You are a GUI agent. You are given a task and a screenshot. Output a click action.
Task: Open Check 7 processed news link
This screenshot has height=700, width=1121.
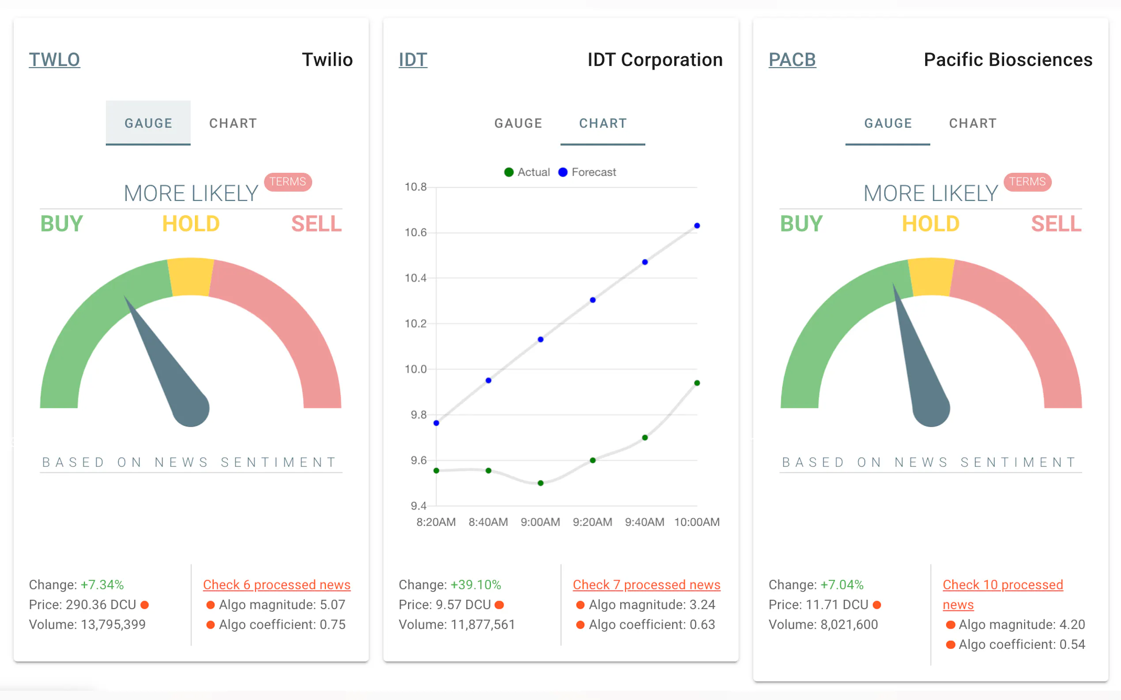click(646, 585)
